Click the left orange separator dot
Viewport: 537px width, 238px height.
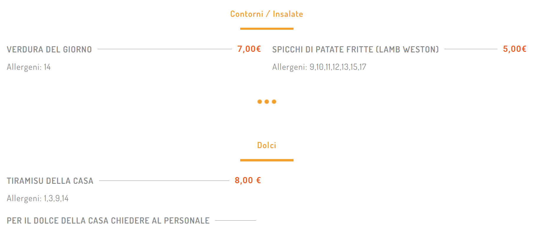[259, 102]
